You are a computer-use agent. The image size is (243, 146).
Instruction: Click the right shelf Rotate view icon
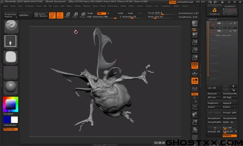[x=195, y=130]
